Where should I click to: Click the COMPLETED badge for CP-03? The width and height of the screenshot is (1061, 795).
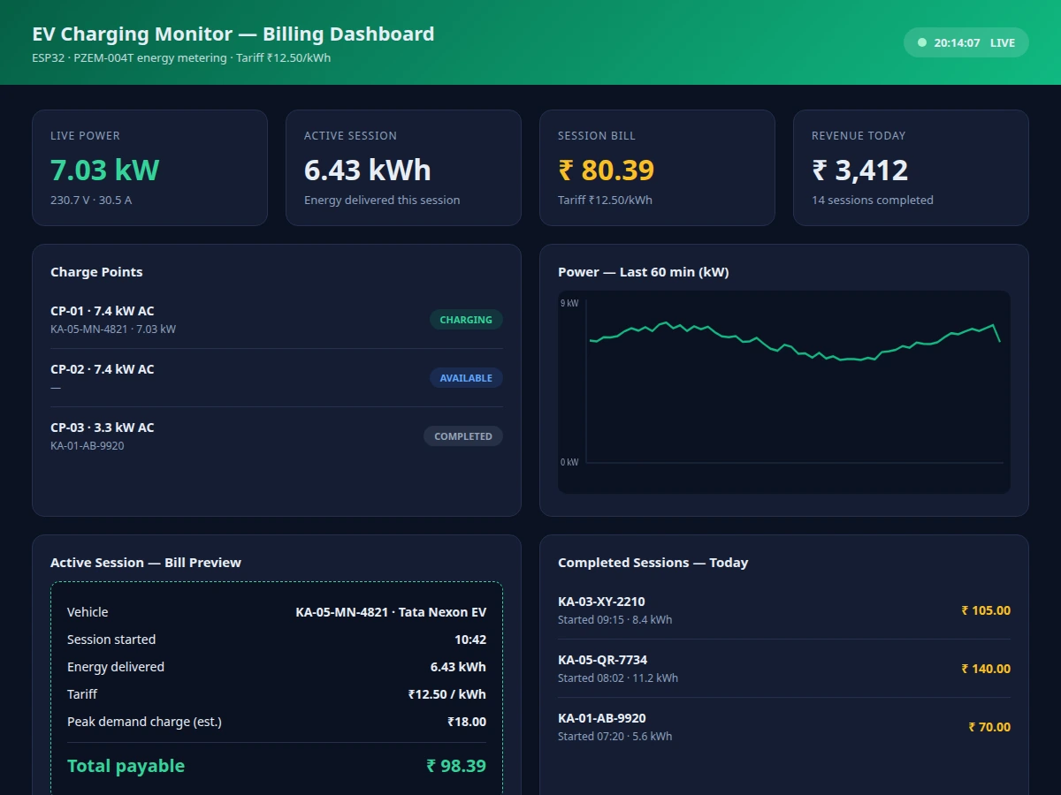pos(462,436)
